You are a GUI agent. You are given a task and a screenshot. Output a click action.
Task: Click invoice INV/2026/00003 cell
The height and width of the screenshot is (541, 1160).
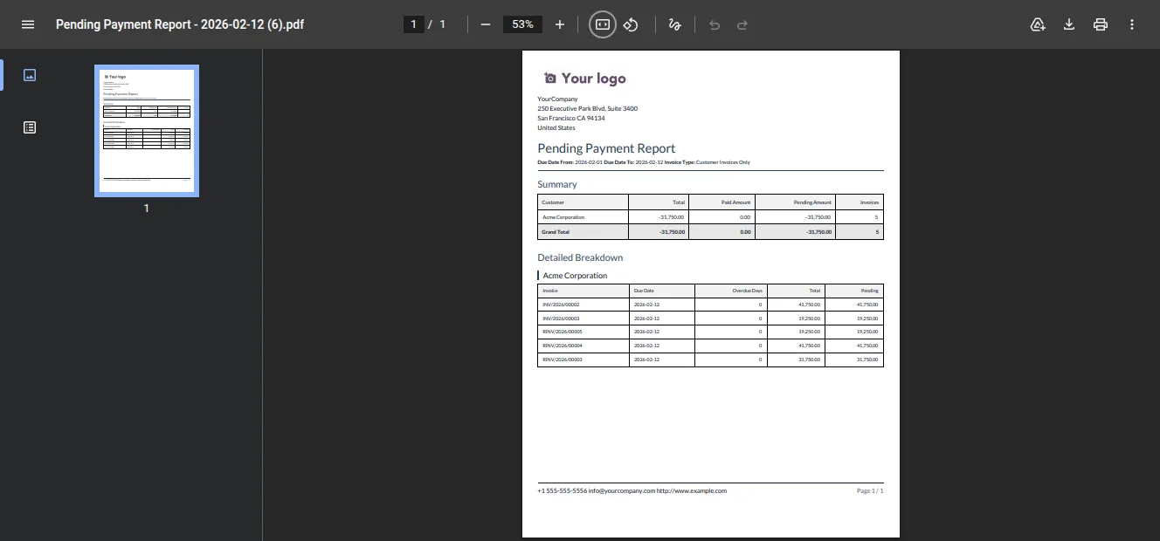click(583, 318)
